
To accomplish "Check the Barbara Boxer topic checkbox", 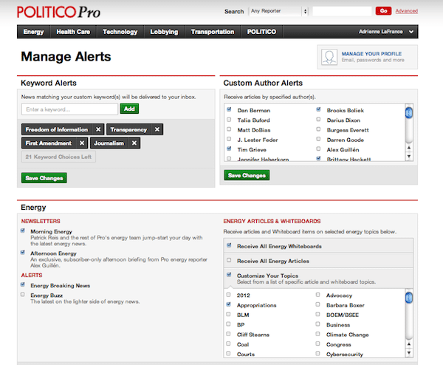I will [317, 304].
